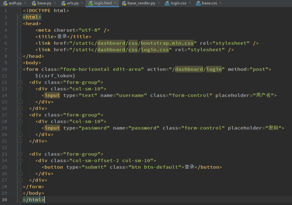The image size is (292, 205).
Task: Click the Python file icon on urls.py tab
Action: tap(63, 3)
